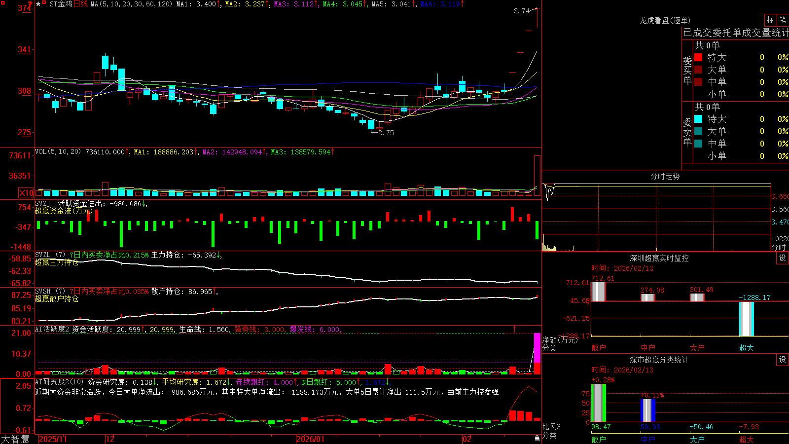This screenshot has width=789, height=444.
Task: Click the -1288.17 超大 cyan bar
Action: (747, 319)
